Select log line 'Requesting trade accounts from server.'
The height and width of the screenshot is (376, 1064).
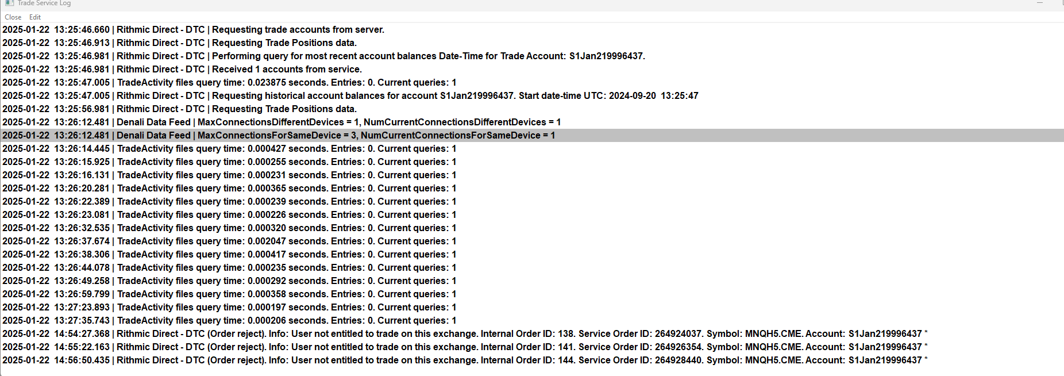click(x=532, y=30)
